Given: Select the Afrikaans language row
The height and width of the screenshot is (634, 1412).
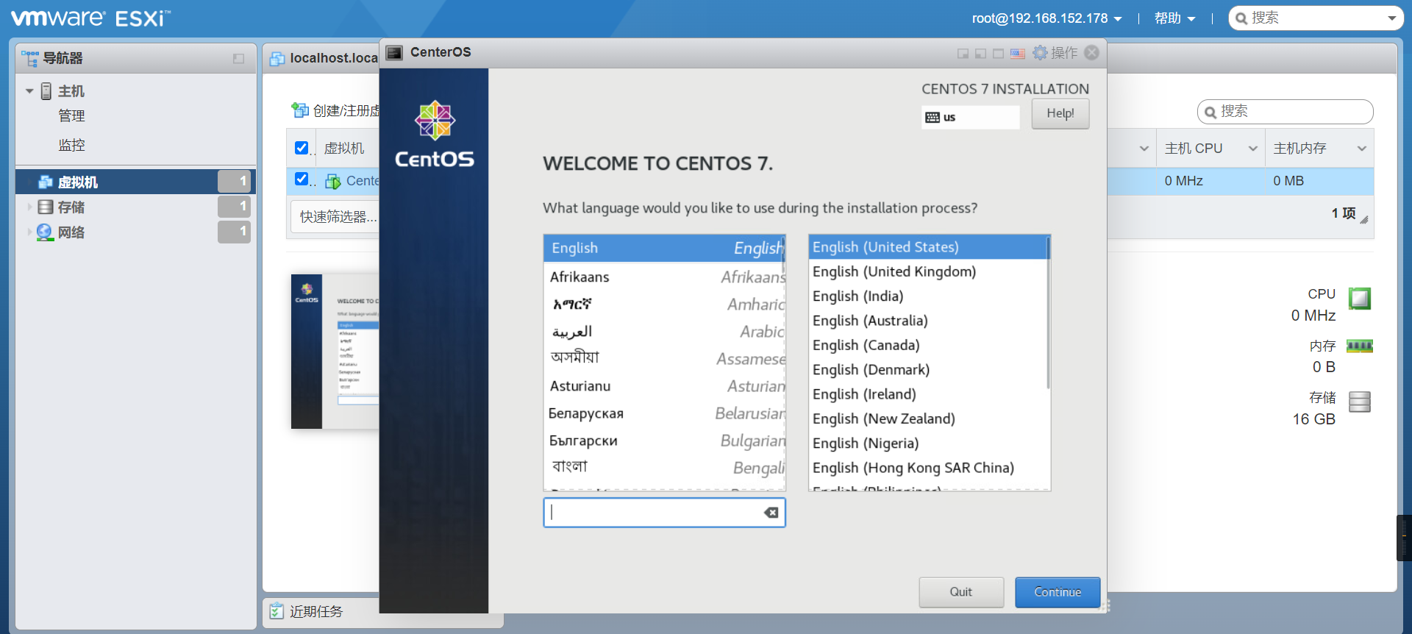Looking at the screenshot, I should click(665, 277).
